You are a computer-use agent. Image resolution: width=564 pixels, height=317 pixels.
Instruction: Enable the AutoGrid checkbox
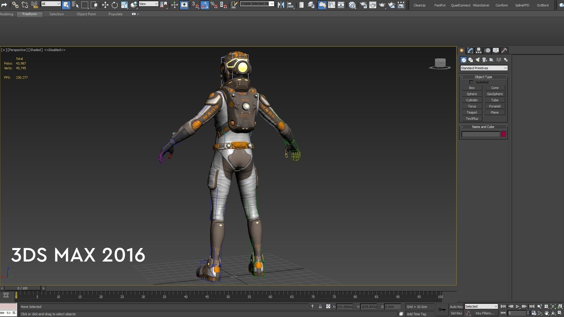(471, 82)
